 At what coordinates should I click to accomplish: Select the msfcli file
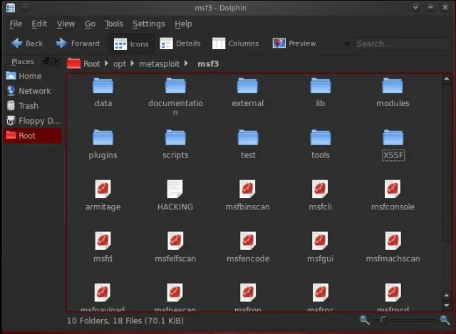pos(320,196)
